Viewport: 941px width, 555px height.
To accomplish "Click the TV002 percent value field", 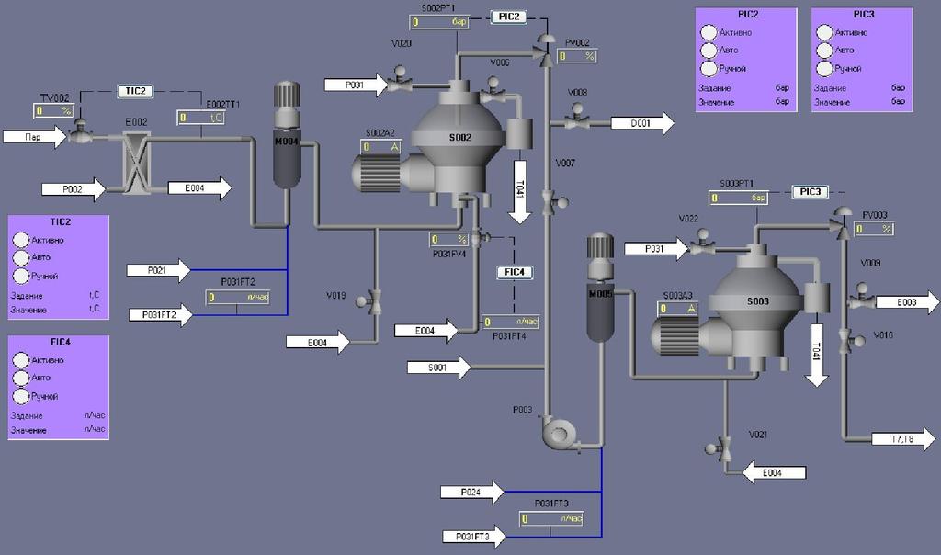I will click(x=53, y=111).
